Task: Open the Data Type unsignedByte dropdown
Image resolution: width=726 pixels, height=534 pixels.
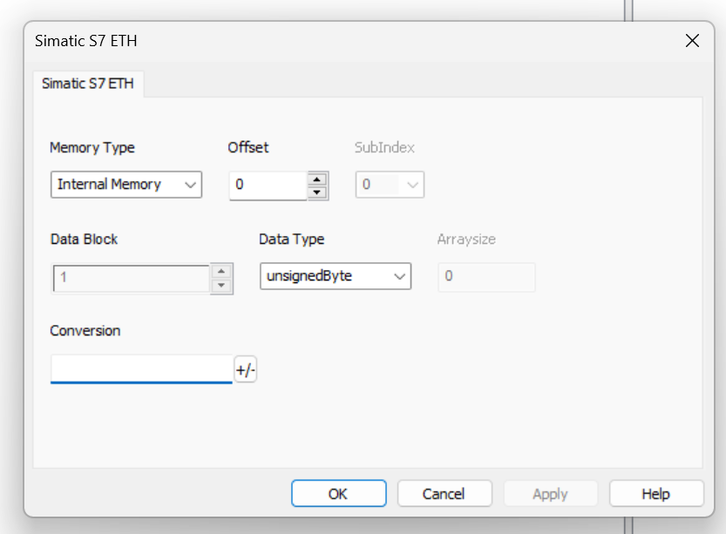Action: (336, 276)
